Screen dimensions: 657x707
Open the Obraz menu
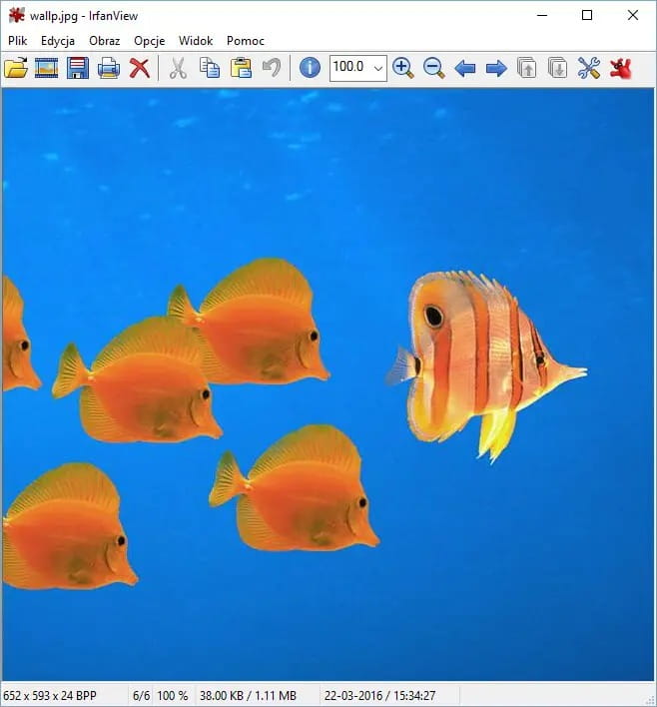[x=104, y=41]
